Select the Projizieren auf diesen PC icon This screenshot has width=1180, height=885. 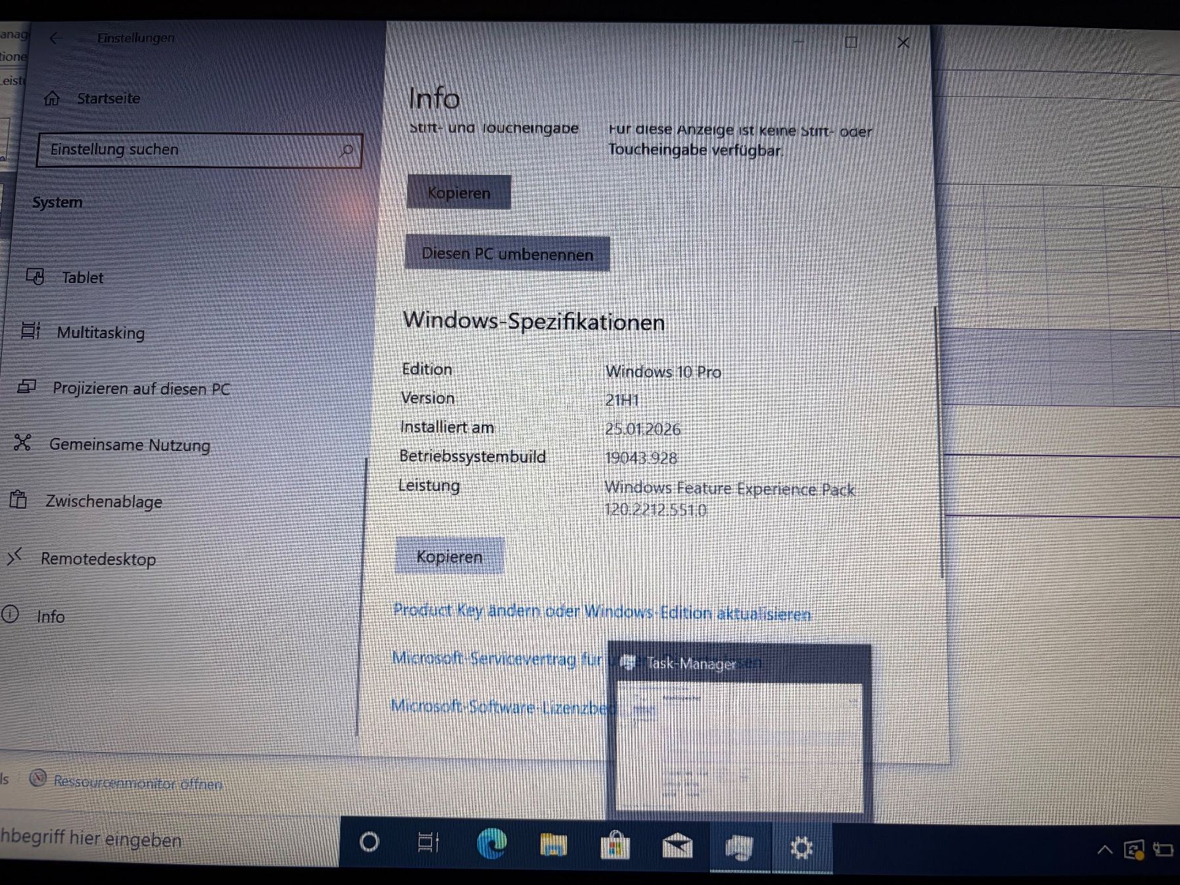27,387
